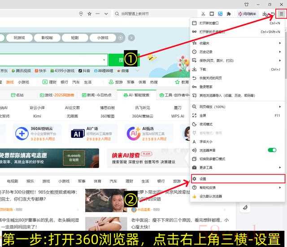Image resolution: width=287 pixels, height=247 pixels.
Task: Toggle the 浏览器声音 browser sound switch
Action: click(x=272, y=150)
